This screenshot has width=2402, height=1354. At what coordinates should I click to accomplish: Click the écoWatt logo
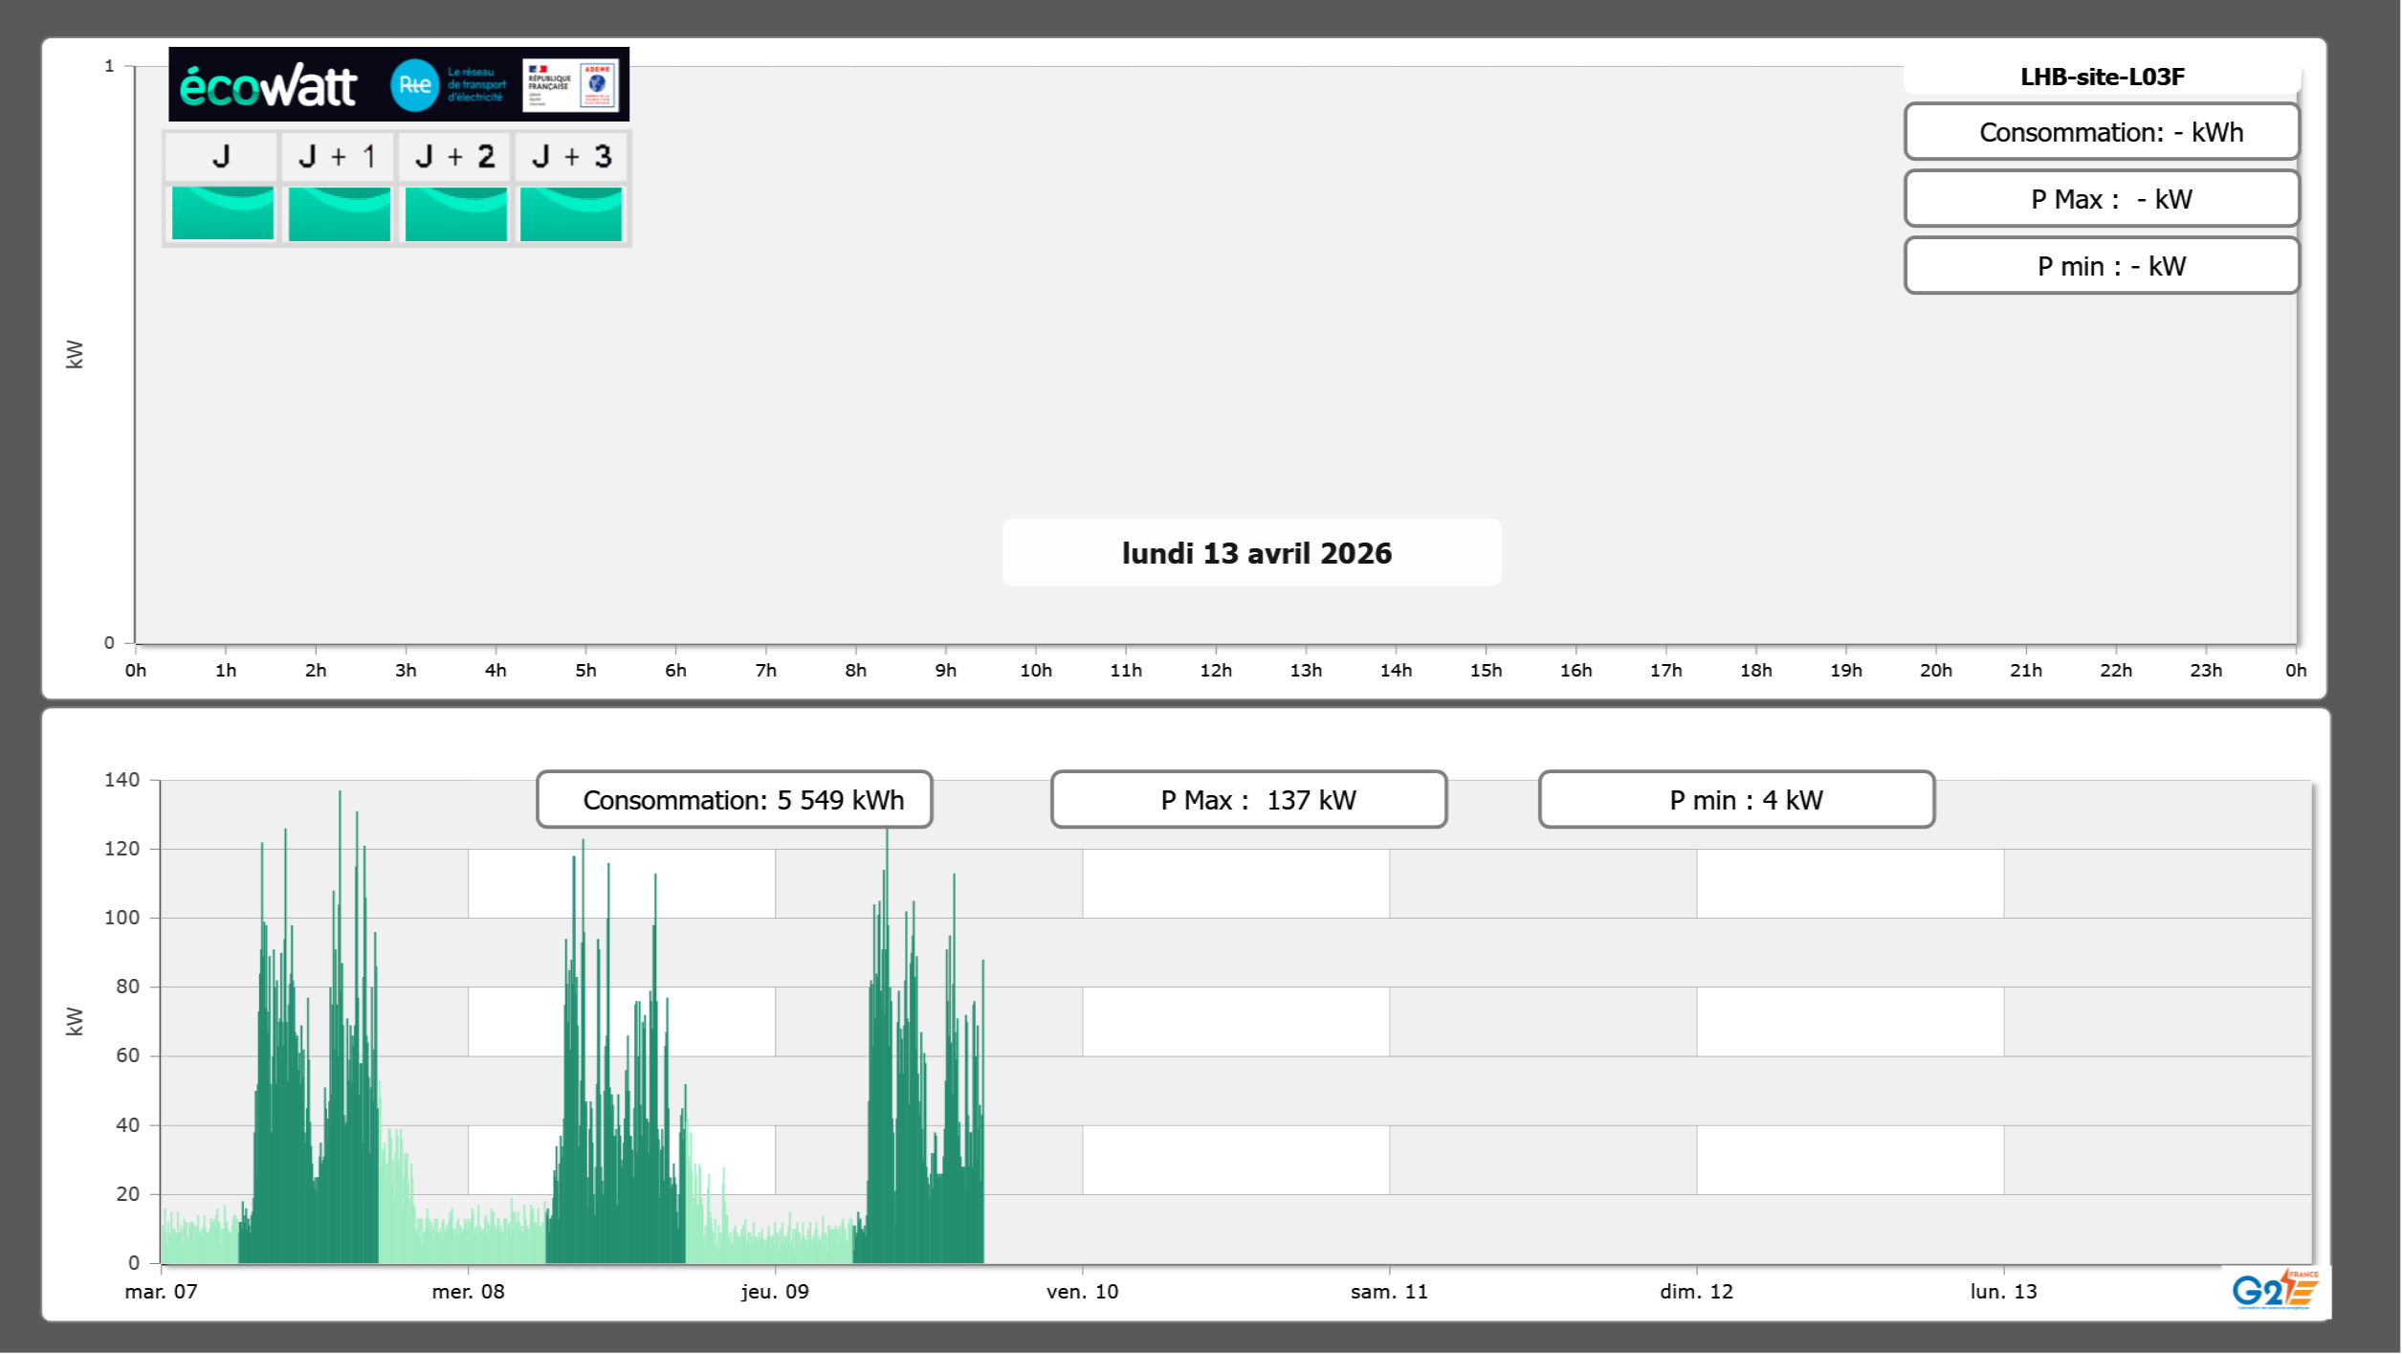[268, 86]
